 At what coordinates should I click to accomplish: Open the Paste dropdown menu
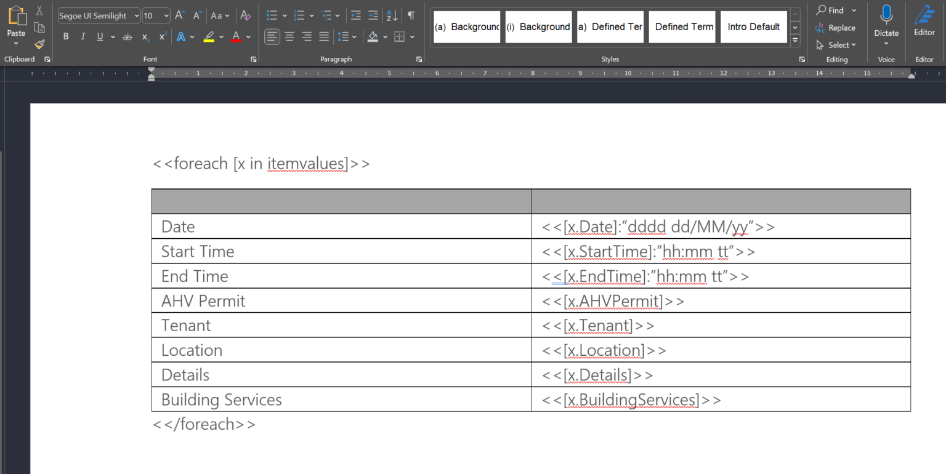(x=16, y=43)
